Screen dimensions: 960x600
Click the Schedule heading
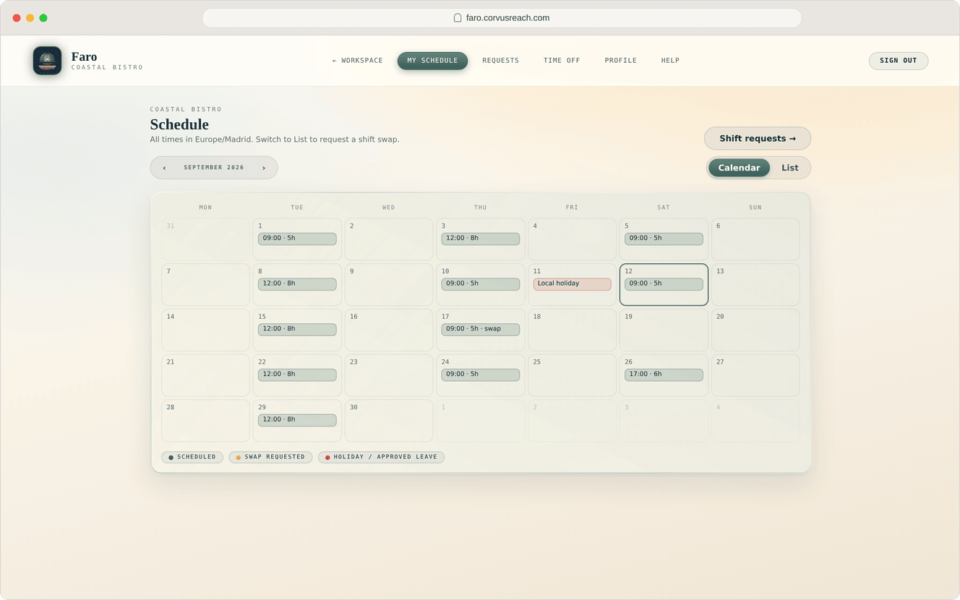[x=179, y=125]
